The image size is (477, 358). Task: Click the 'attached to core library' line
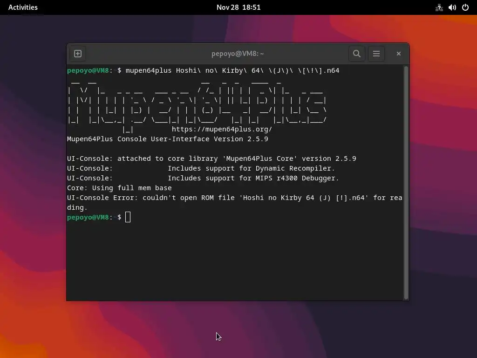coord(211,158)
